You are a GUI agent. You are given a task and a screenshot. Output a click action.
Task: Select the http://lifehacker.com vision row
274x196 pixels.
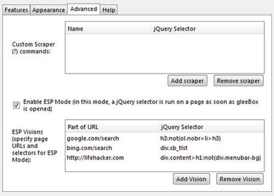(95, 158)
